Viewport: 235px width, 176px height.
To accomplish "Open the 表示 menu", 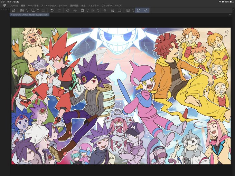I will pos(83,6).
